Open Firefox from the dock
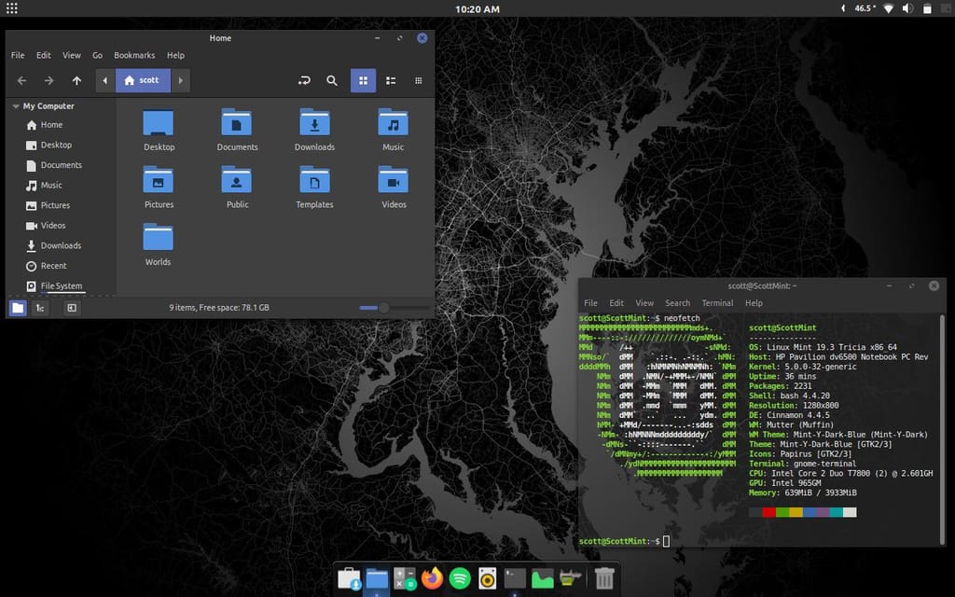 tap(432, 578)
